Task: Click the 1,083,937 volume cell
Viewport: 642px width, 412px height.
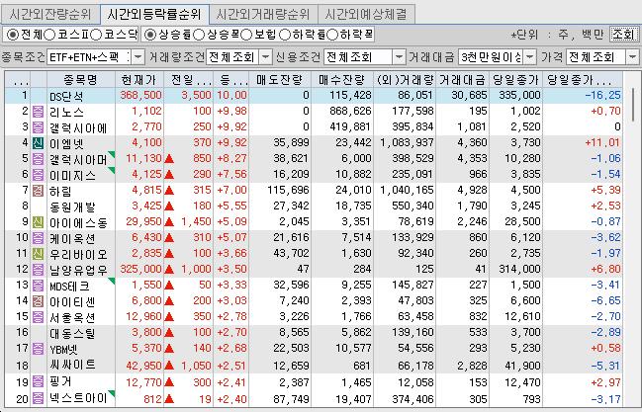Action: pos(407,143)
